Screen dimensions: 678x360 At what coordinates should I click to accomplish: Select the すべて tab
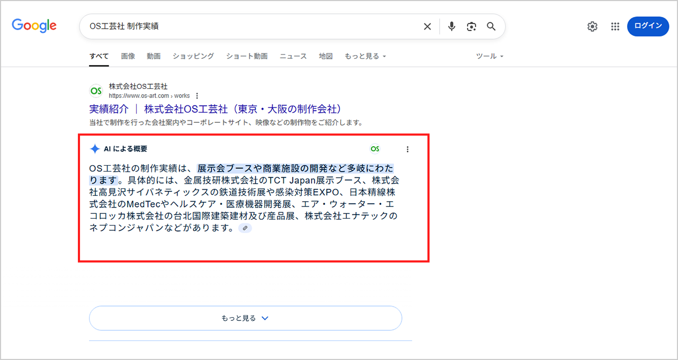(99, 56)
